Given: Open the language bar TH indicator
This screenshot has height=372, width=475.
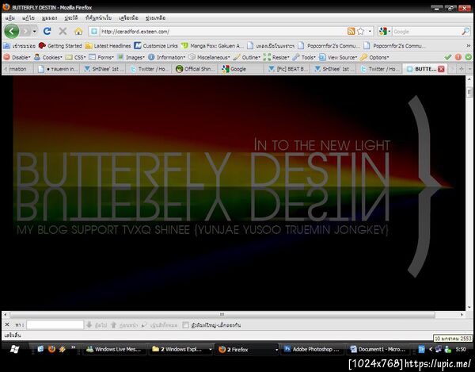Looking at the screenshot, I should [421, 349].
